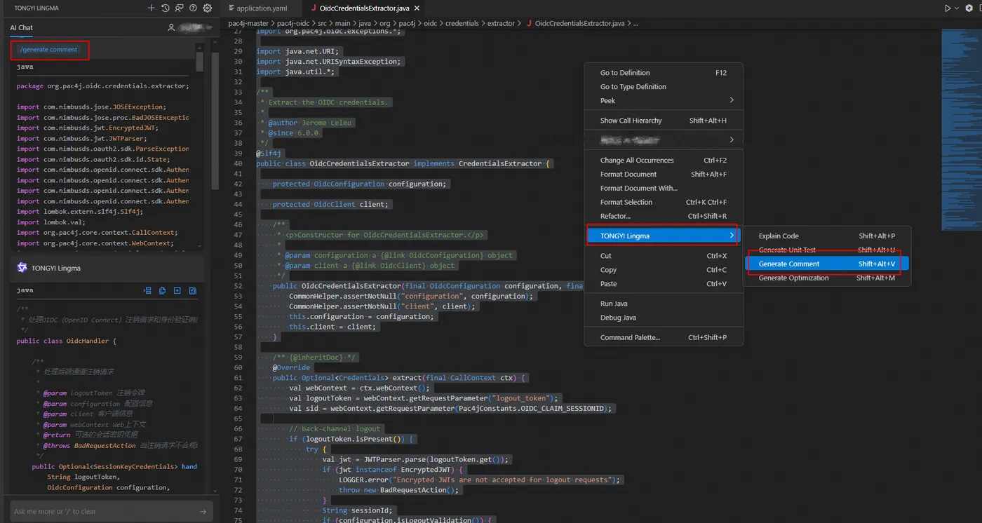This screenshot has height=523, width=982.
Task: Click pac4j-oidc in breadcrumb
Action: click(x=295, y=23)
